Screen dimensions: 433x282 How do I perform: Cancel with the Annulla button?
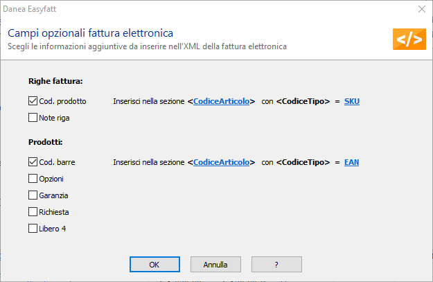pos(215,264)
